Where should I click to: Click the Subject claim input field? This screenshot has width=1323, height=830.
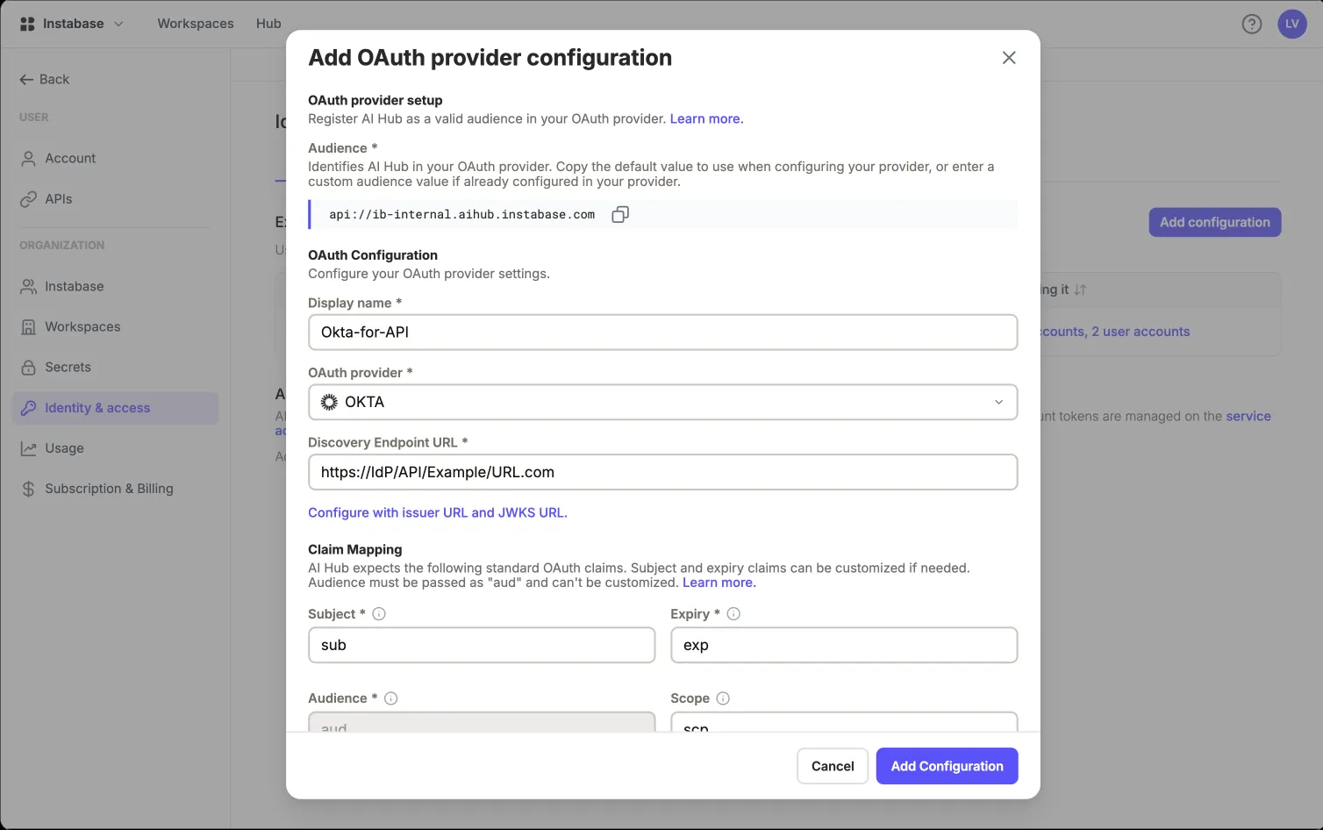pyautogui.click(x=482, y=645)
